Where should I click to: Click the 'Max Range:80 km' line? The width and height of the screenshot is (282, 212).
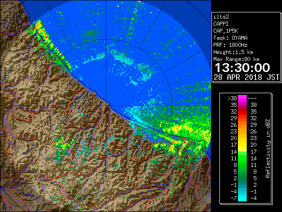point(236,59)
